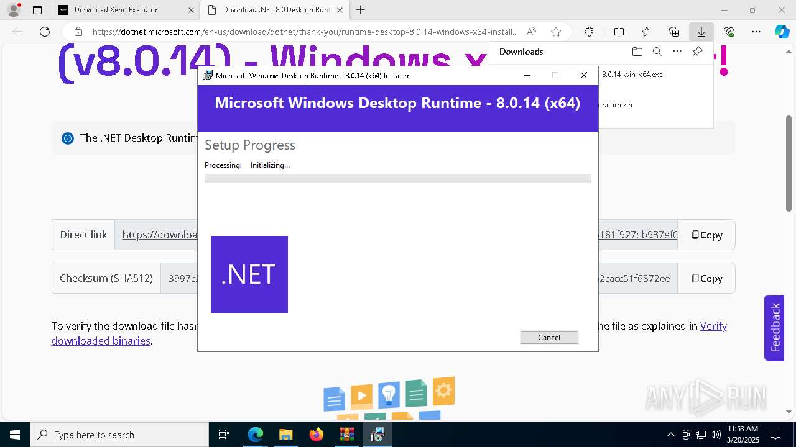Go back to the previous page

coord(17,32)
